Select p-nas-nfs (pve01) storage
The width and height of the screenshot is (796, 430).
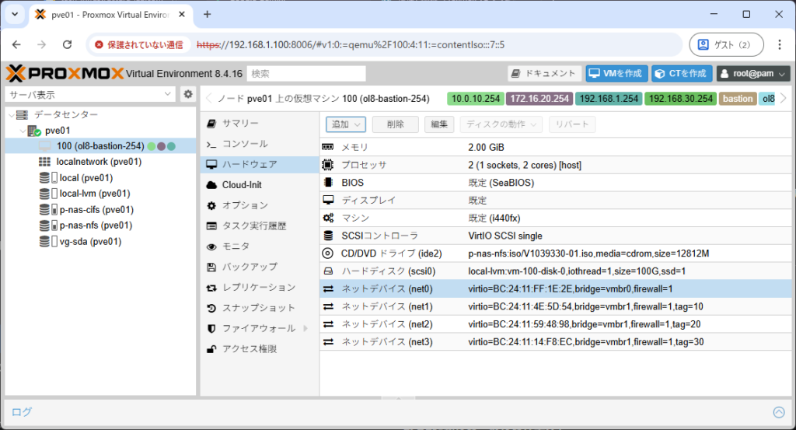coord(100,225)
